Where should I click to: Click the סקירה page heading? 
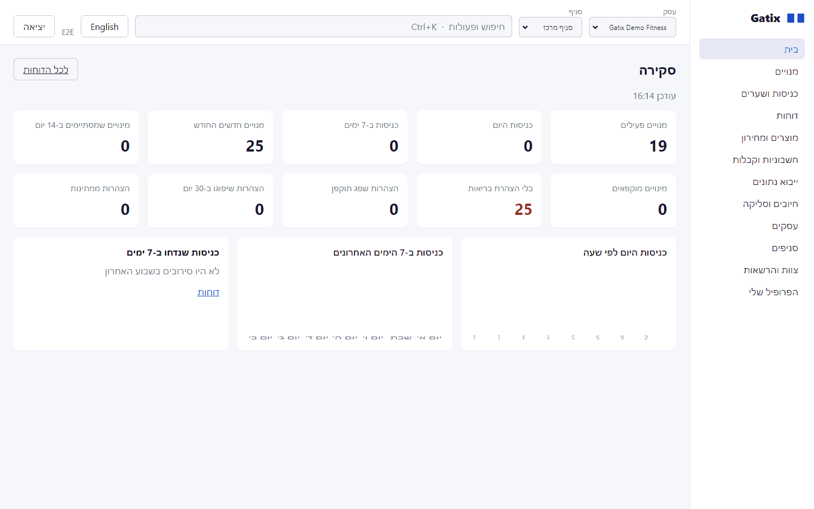[657, 70]
